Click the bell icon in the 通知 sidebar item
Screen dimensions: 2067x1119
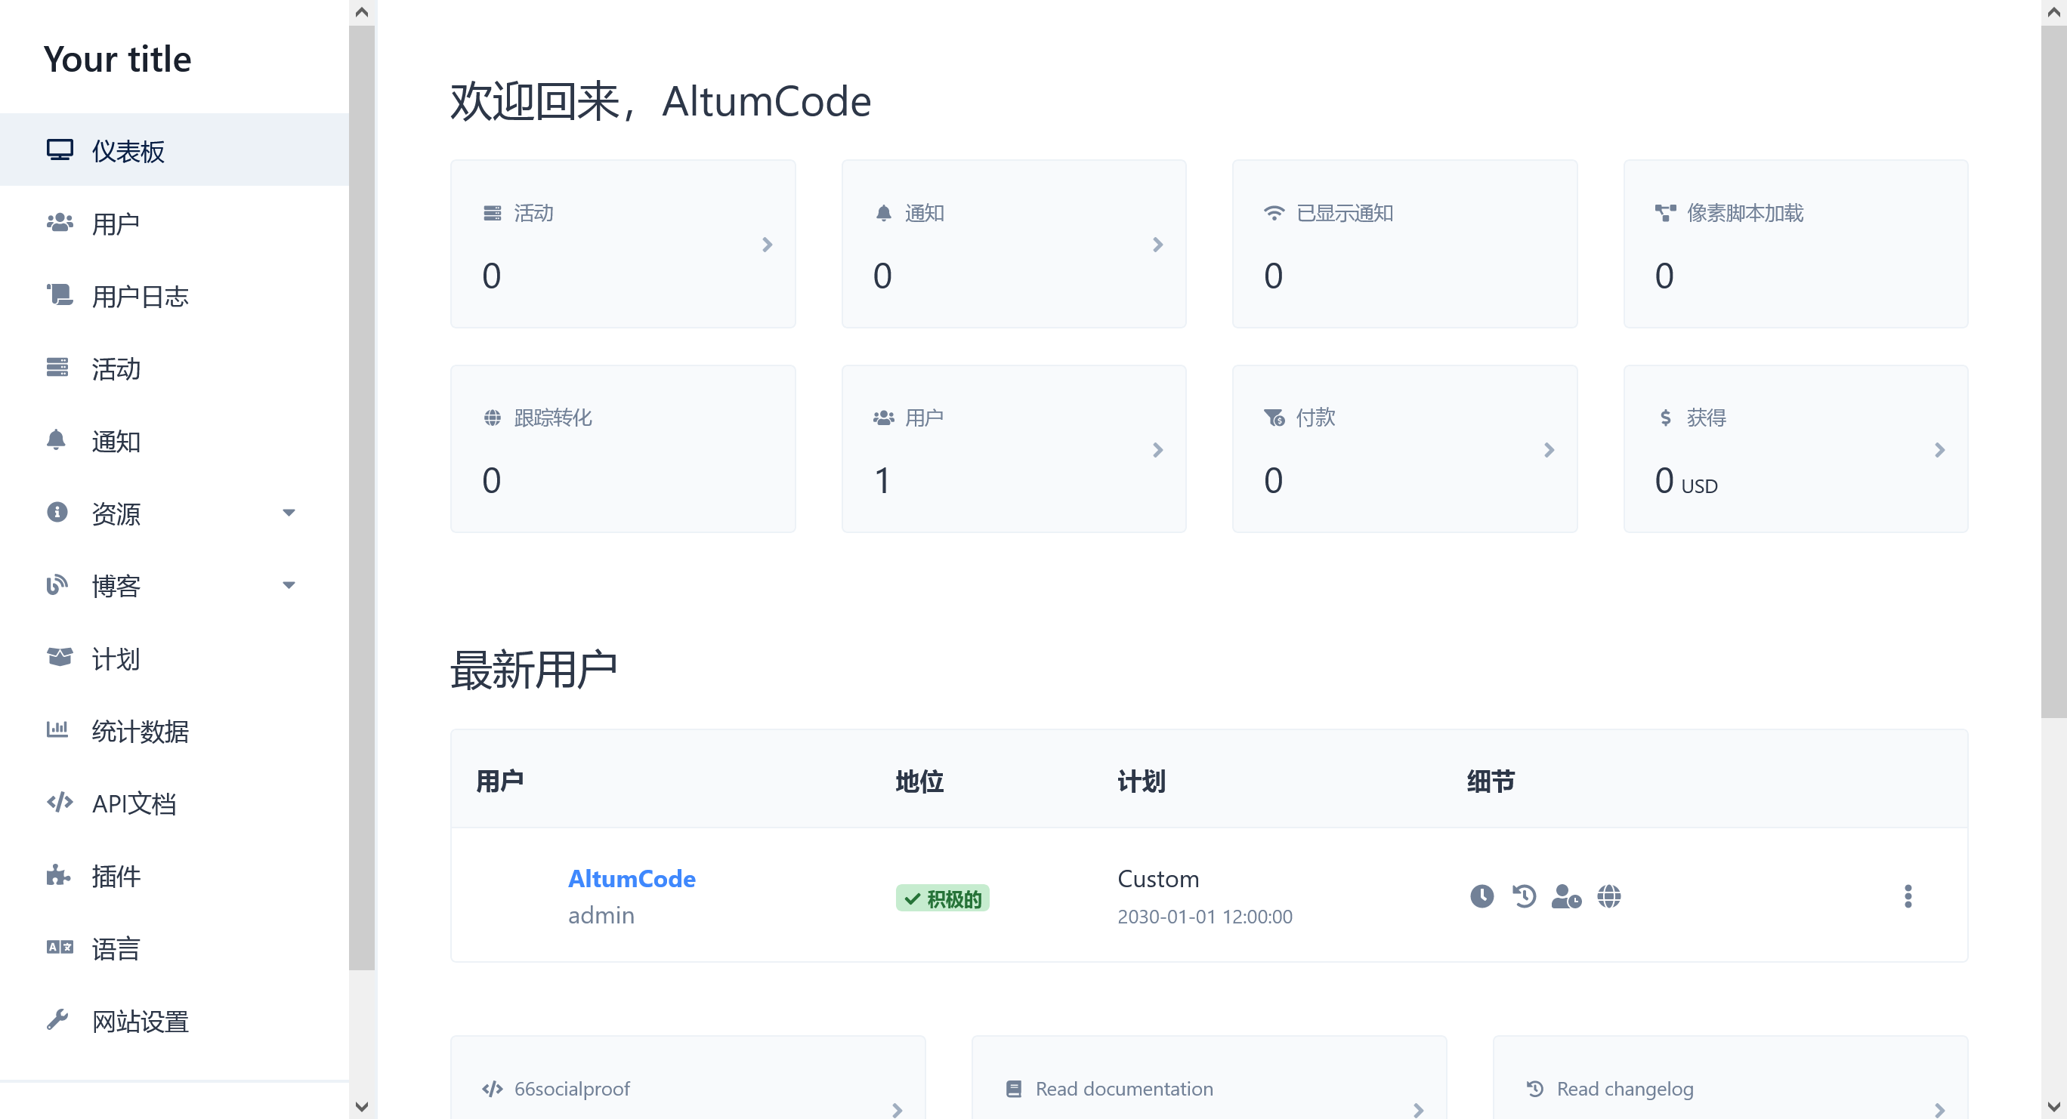pos(56,440)
